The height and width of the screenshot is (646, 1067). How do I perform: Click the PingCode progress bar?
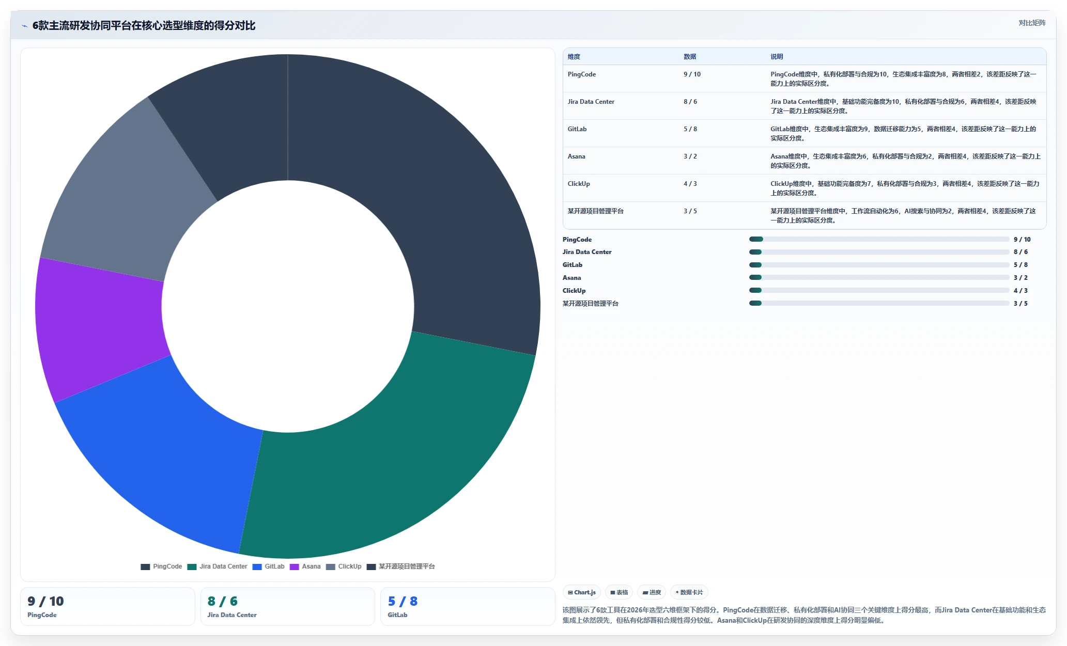coord(879,239)
